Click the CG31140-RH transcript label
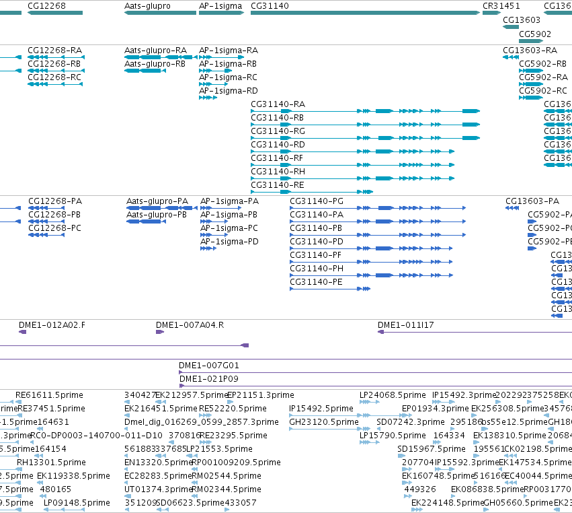 pos(278,172)
